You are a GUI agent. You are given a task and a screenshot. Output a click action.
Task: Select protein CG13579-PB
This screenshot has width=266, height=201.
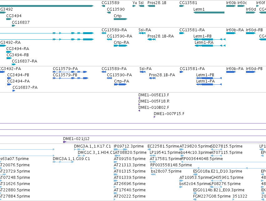click(x=65, y=75)
